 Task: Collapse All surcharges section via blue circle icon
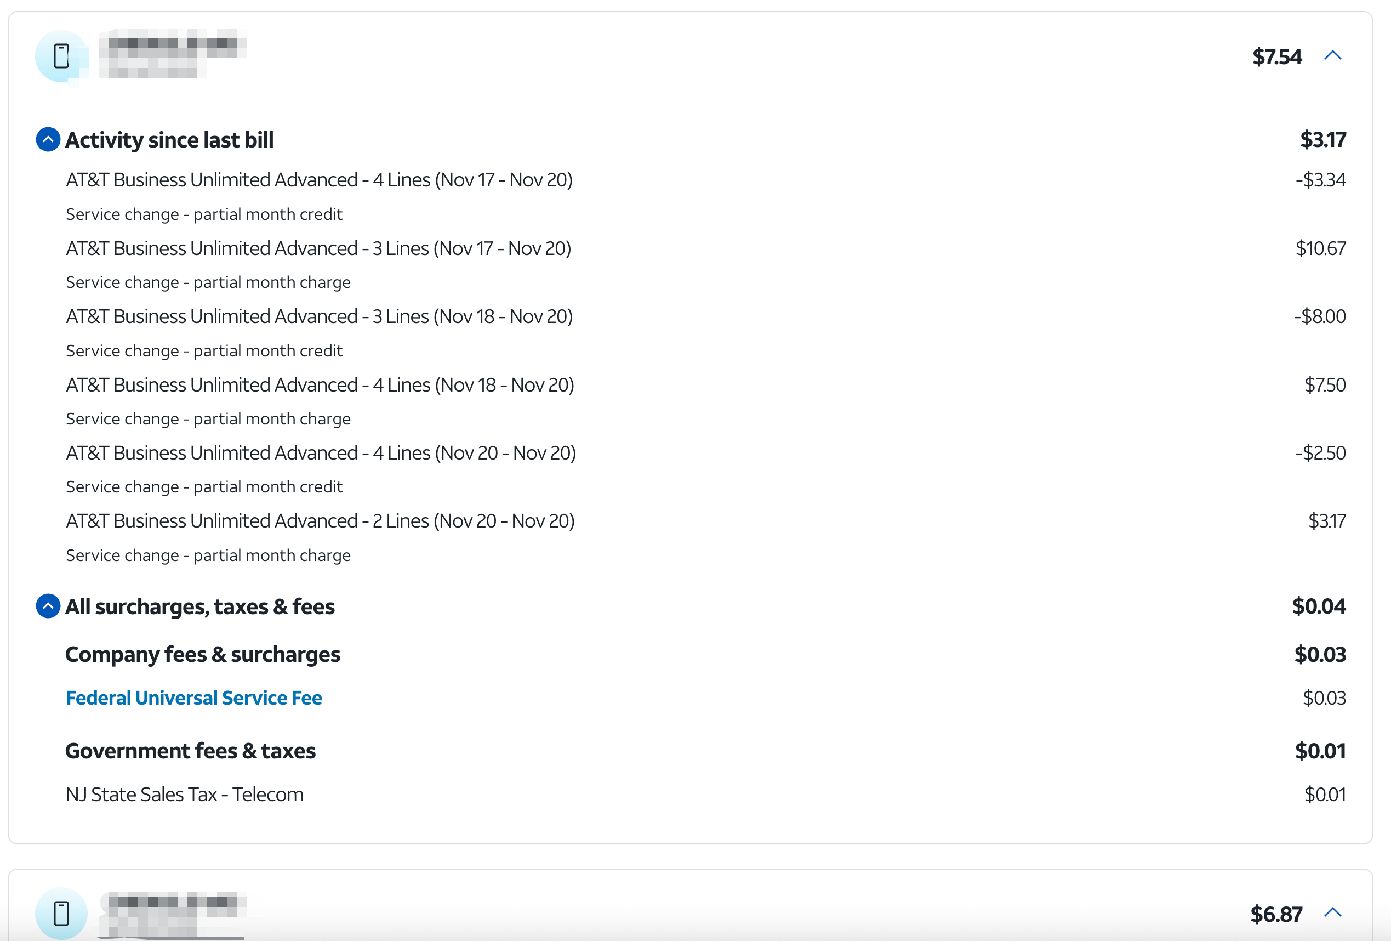[48, 606]
